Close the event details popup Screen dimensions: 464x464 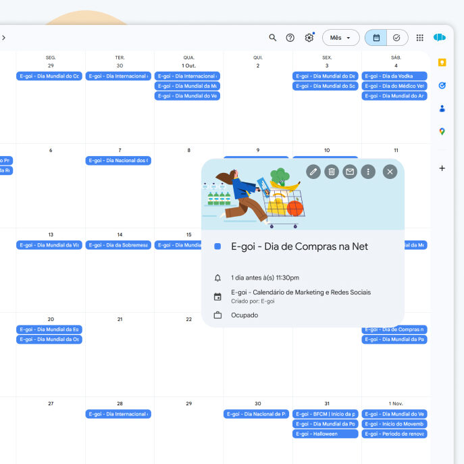coord(390,172)
